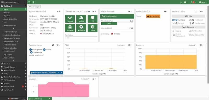Viewport: 209px width, 100px height.
Task: Open Memory widget menu
Action: coord(201,45)
